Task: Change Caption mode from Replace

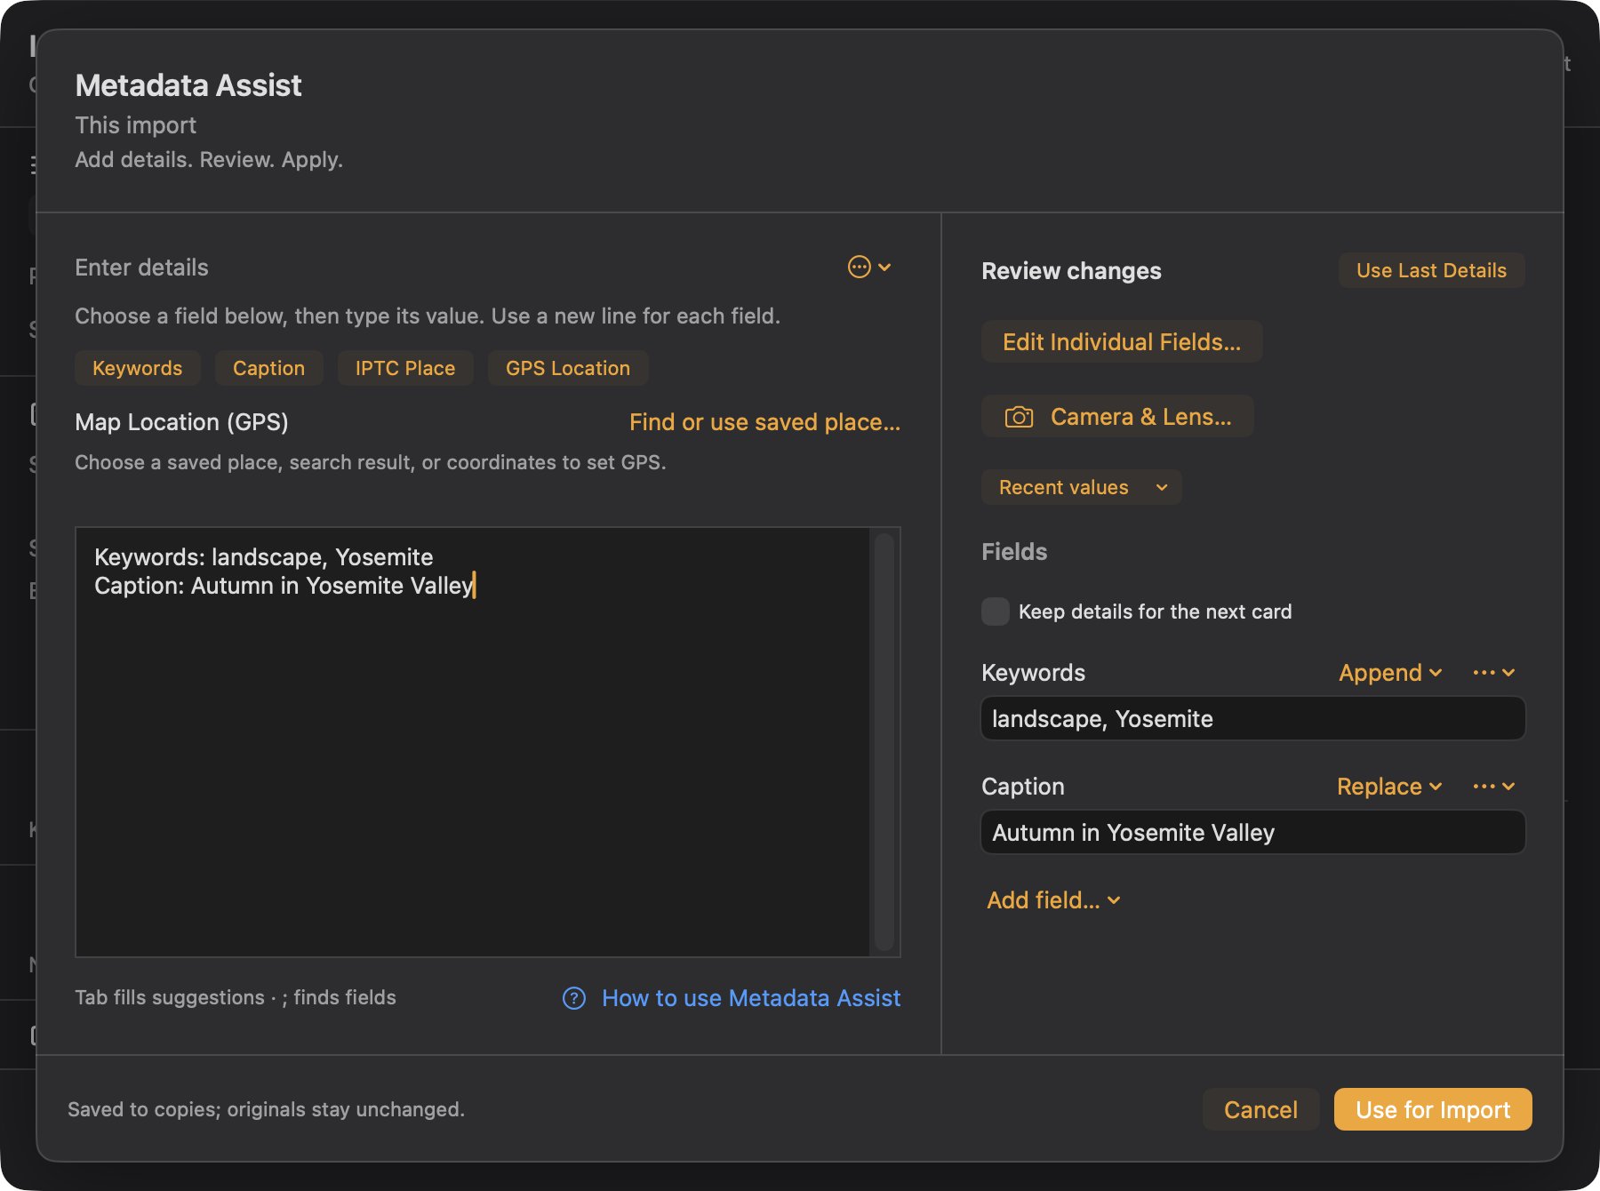Action: (x=1389, y=787)
